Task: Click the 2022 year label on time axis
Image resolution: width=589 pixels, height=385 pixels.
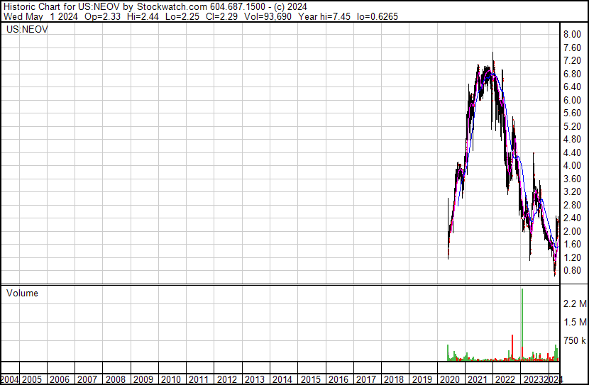Action: (505, 379)
